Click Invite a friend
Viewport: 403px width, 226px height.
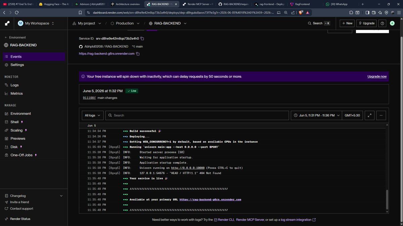19,202
